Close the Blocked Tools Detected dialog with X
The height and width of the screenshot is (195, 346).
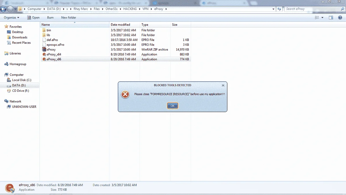[x=223, y=85]
